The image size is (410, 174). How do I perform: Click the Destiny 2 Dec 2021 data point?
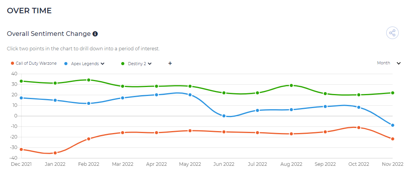pos(21,81)
